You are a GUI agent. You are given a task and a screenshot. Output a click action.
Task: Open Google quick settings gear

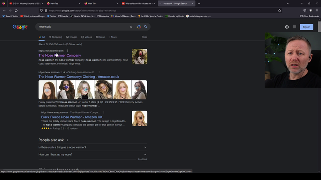click(x=287, y=27)
